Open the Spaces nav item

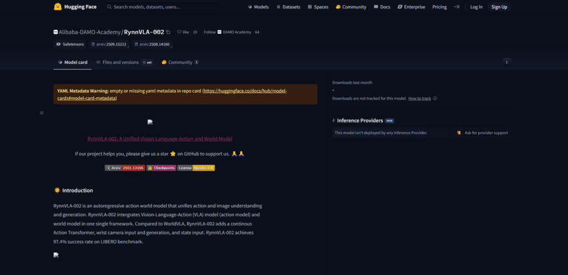[318, 7]
